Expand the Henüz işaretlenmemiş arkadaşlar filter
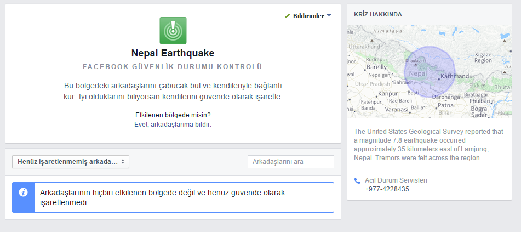The image size is (521, 232). [x=71, y=162]
